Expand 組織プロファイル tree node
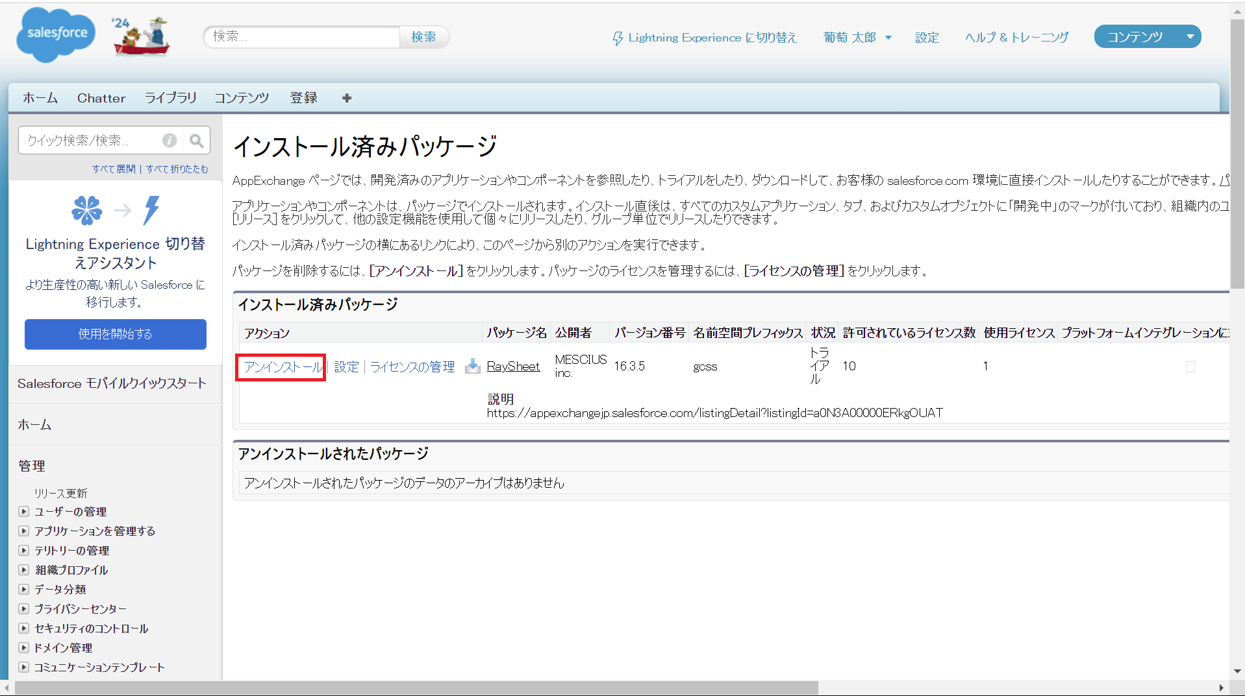This screenshot has height=696, width=1245. pyautogui.click(x=24, y=570)
